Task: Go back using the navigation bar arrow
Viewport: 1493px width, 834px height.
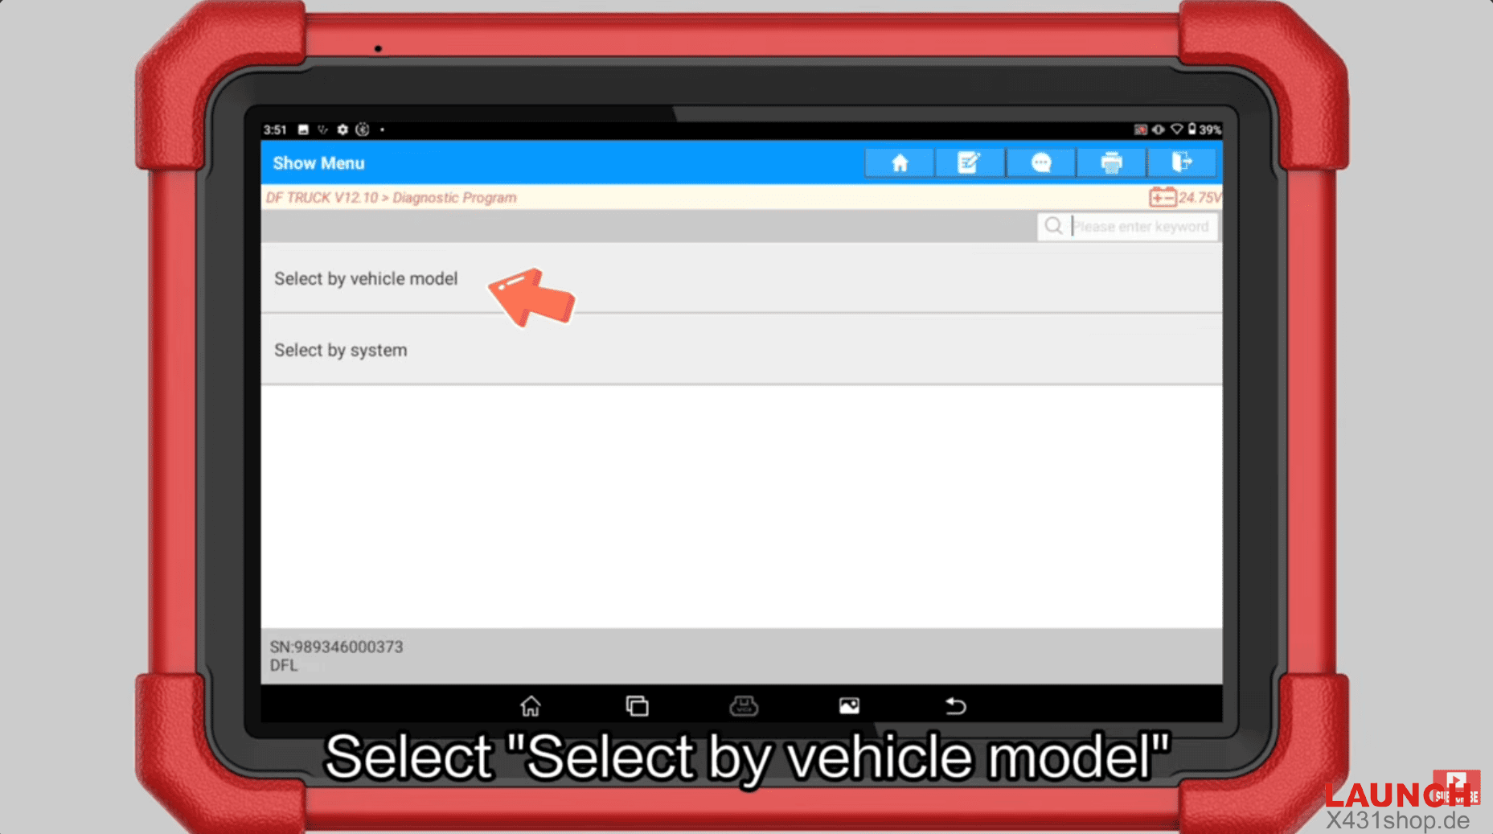Action: 955,706
